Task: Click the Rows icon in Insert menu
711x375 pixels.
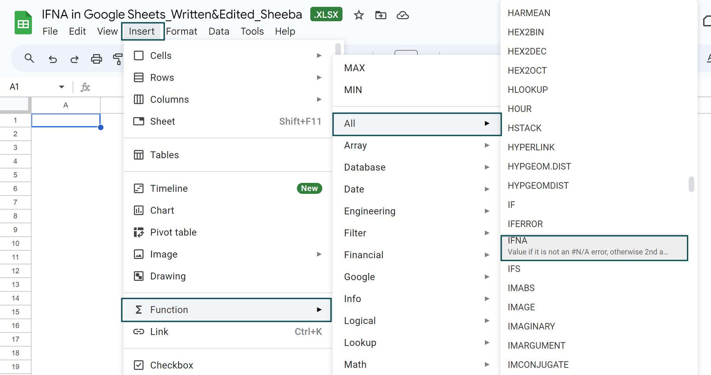Action: click(139, 77)
